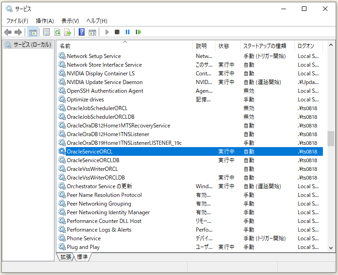Click 手動 (トリガー開始) for Phone Service
The image size is (338, 275).
(x=264, y=238)
